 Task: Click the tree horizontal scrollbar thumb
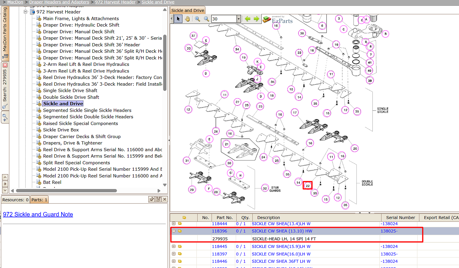pos(66,191)
